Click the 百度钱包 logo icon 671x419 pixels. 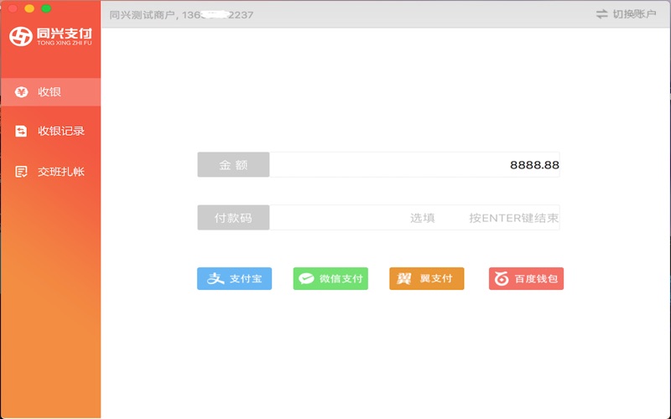[502, 279]
